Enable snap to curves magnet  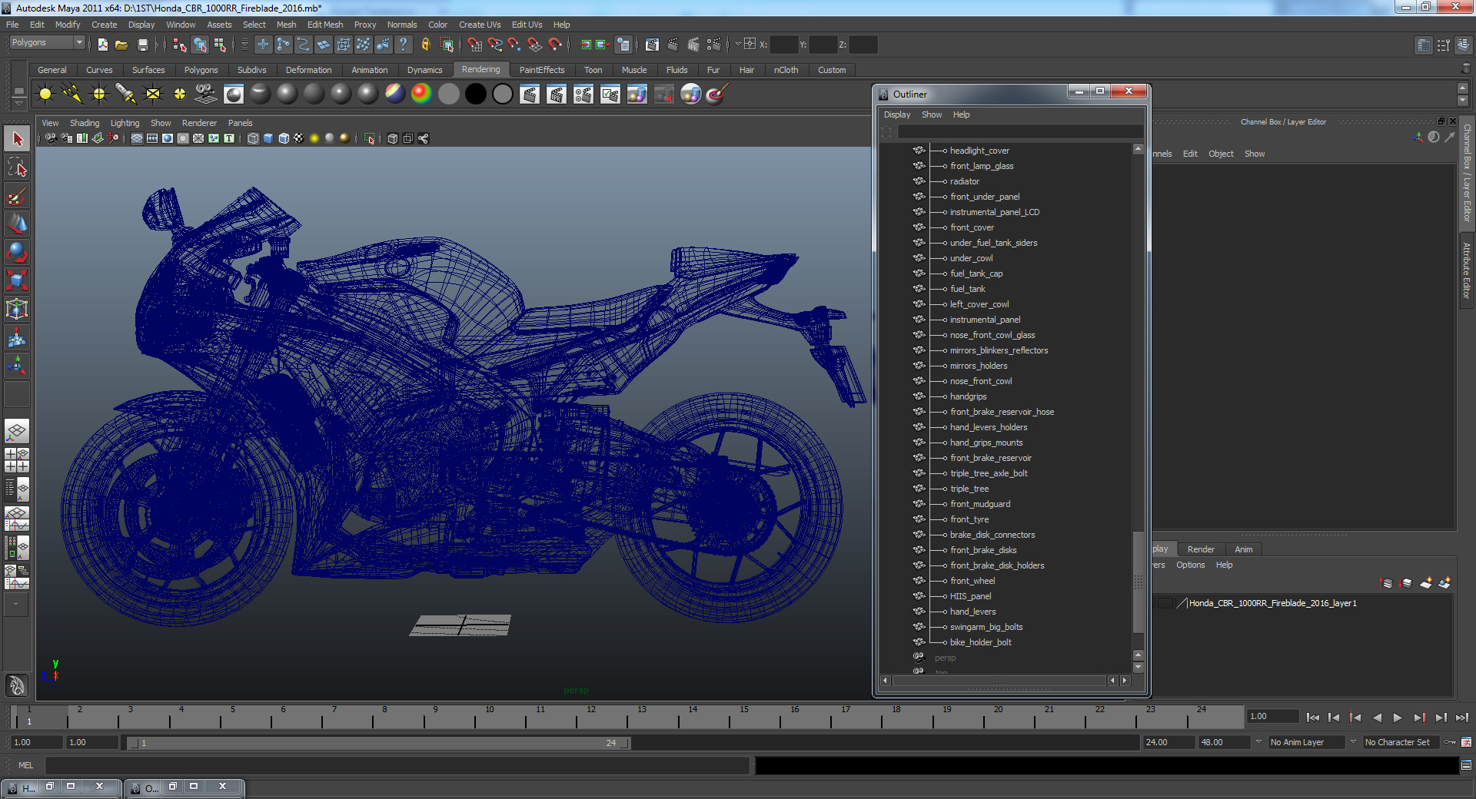(495, 45)
